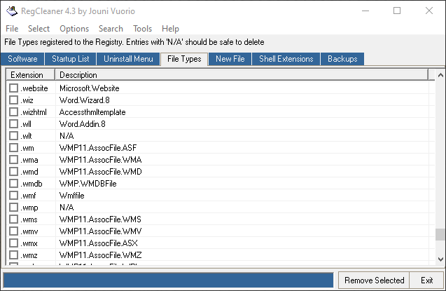Check the .wmdb checkbox
This screenshot has height=291, width=446.
[14, 184]
